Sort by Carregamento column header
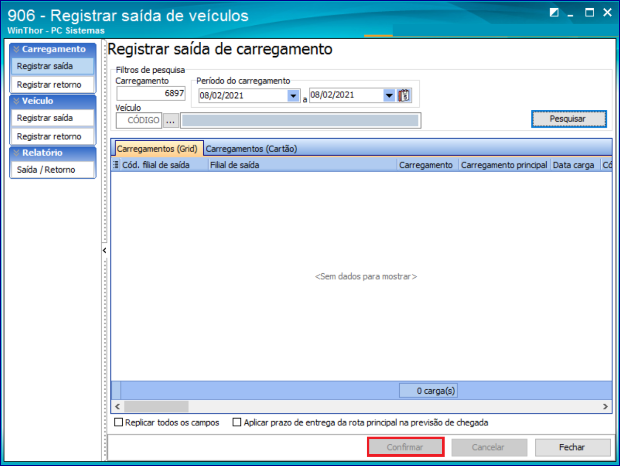The height and width of the screenshot is (466, 620). (428, 165)
